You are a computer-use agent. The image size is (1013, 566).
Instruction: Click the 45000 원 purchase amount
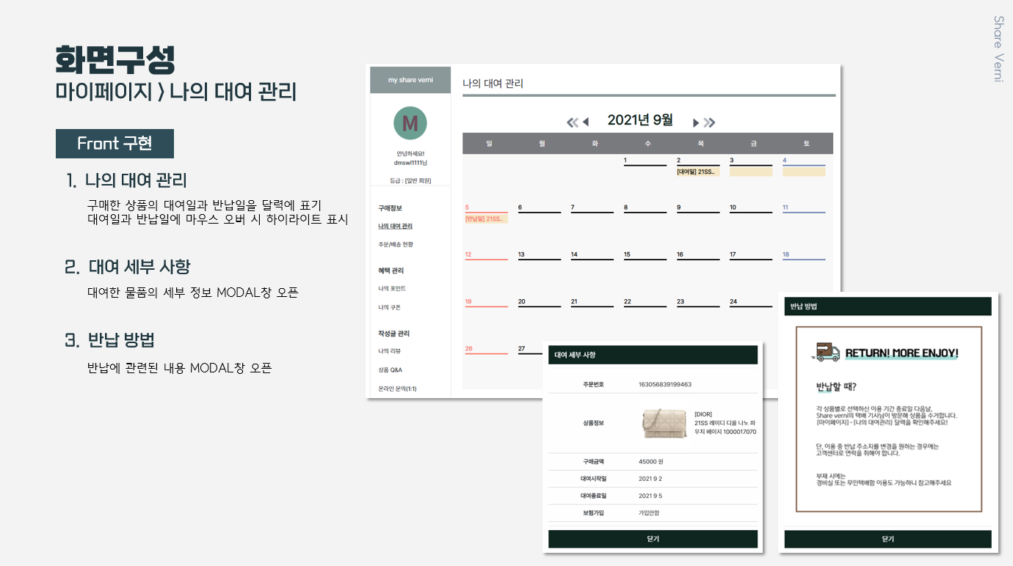pos(651,462)
